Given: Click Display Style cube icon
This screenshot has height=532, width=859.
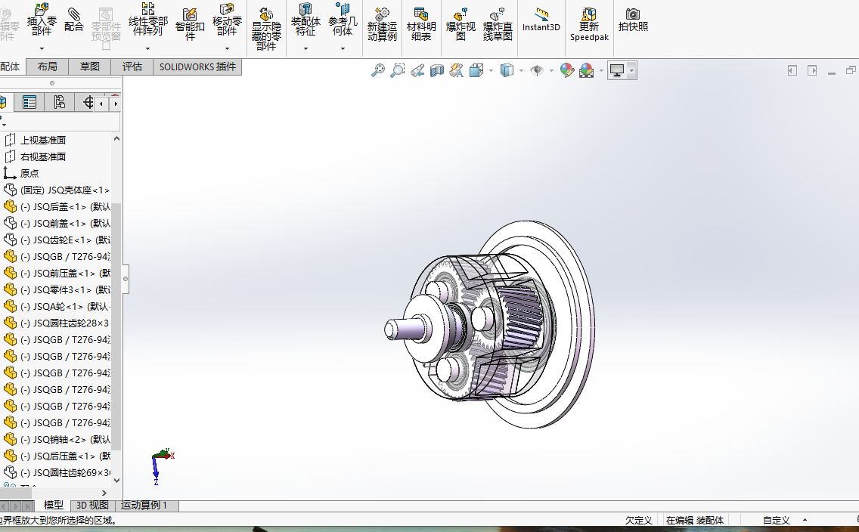Looking at the screenshot, I should coord(507,70).
